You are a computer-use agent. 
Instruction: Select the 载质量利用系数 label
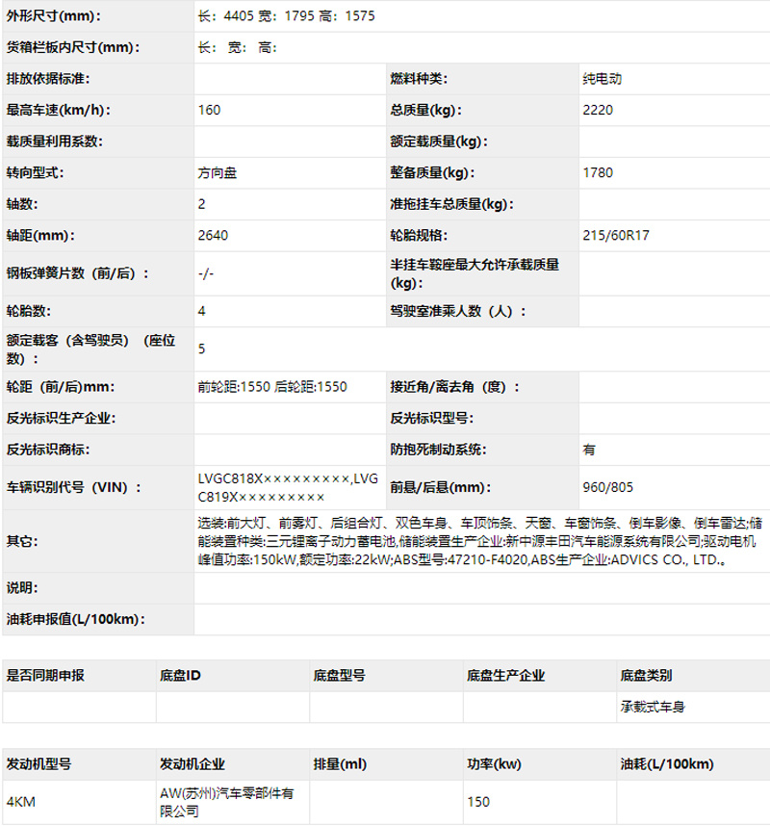(x=54, y=142)
